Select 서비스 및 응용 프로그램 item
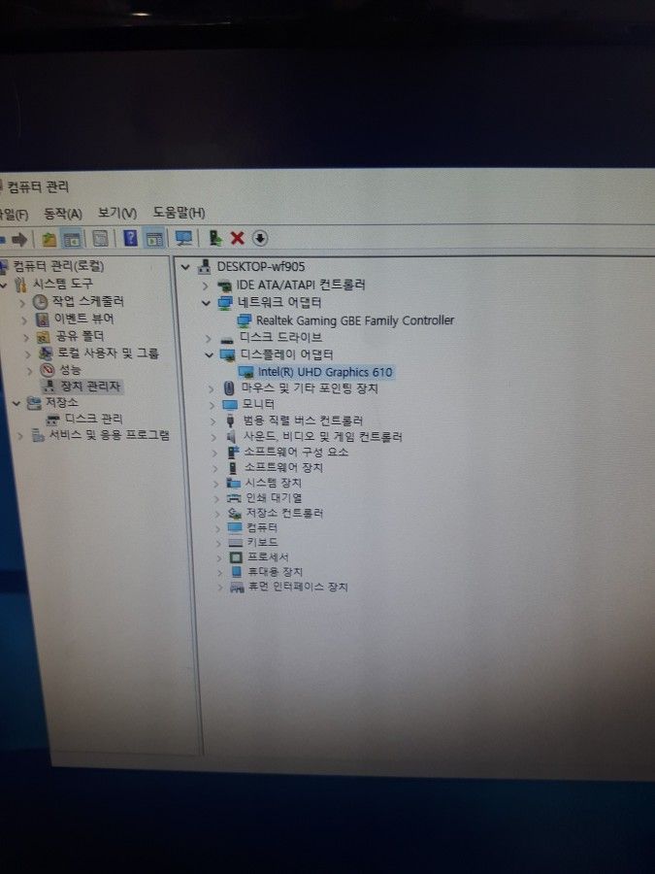655x874 pixels. (x=109, y=435)
